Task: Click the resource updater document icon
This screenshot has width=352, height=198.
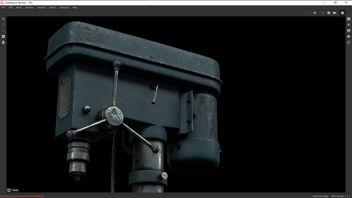Action: (x=3, y=42)
